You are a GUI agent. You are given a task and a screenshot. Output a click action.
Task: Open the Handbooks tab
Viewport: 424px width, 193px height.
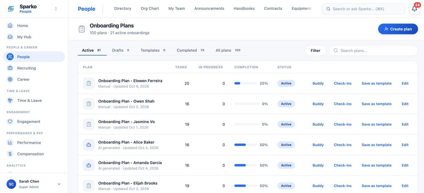(x=244, y=8)
